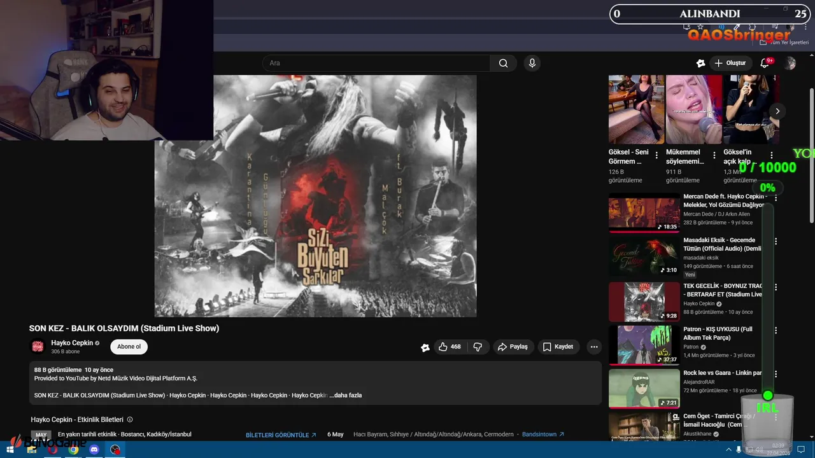Click the video title SON KEZ - BALIK OLSAYDIM
815x458 pixels.
coord(124,328)
